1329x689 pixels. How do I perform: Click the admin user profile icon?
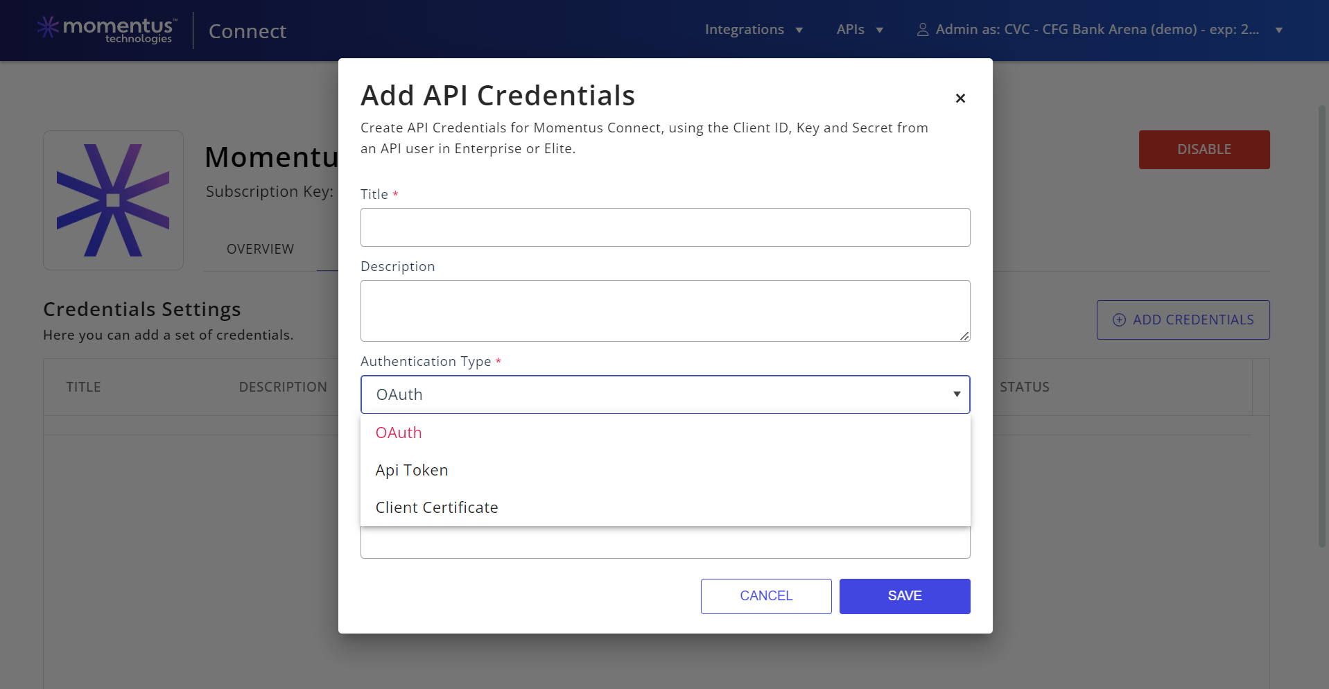click(922, 29)
